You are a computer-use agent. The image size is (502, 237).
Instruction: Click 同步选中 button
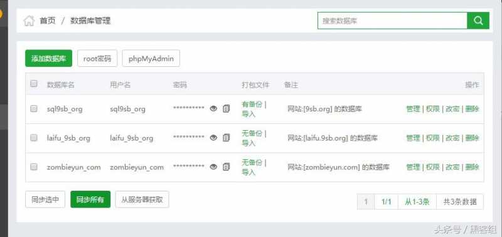pyautogui.click(x=45, y=199)
